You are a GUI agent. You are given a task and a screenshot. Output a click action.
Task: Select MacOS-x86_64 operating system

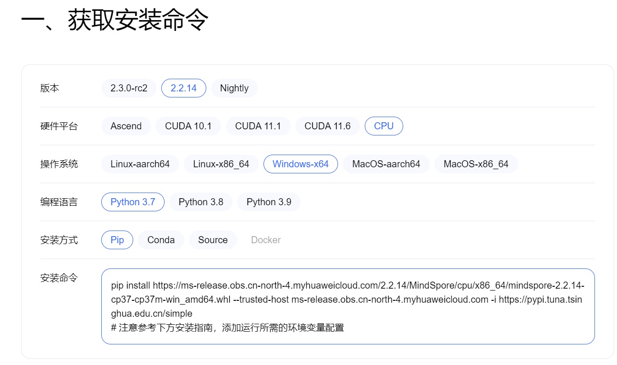(476, 164)
